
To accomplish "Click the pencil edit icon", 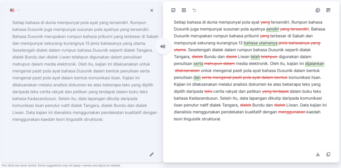I will (x=152, y=154).
